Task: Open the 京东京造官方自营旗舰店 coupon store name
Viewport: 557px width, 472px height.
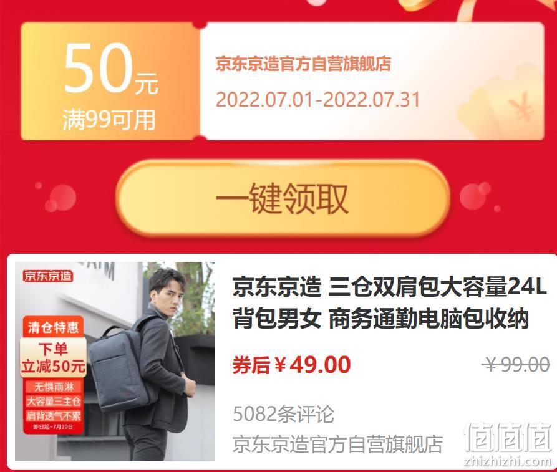Action: click(303, 64)
